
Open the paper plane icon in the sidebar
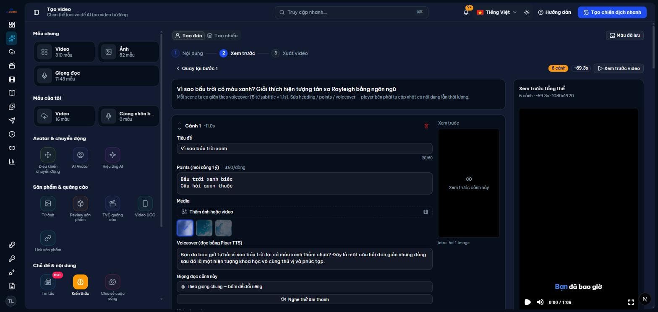click(x=12, y=121)
